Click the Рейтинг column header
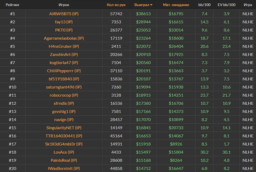This screenshot has width=256, height=172. [12, 5]
